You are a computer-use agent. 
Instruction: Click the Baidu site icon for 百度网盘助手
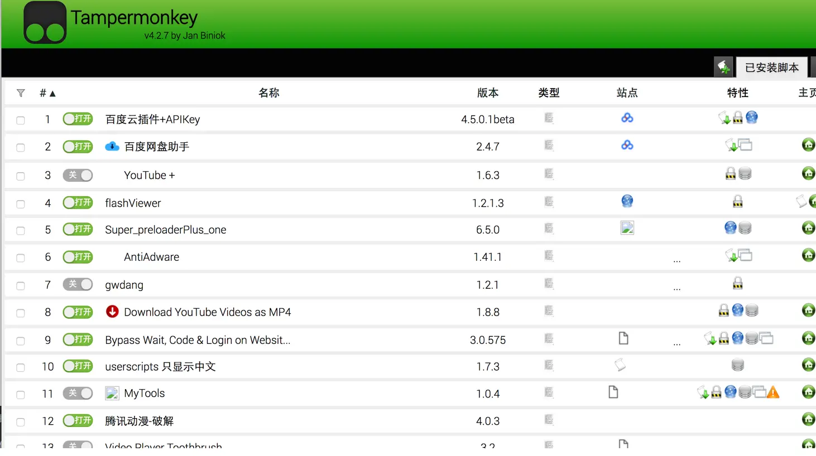(x=627, y=145)
